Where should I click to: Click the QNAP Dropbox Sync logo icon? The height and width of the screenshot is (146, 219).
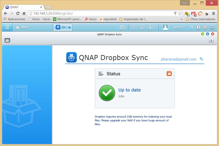(71, 57)
